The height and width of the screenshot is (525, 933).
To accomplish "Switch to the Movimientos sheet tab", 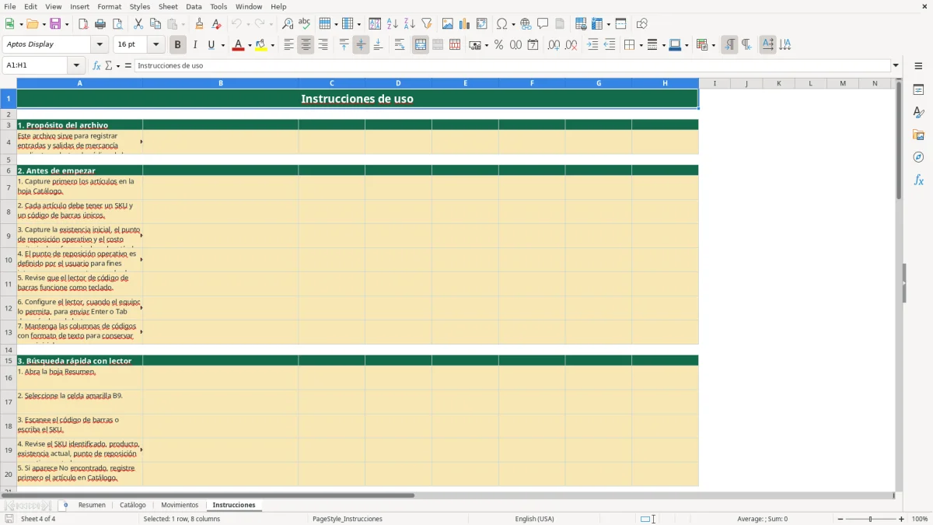I will (180, 505).
